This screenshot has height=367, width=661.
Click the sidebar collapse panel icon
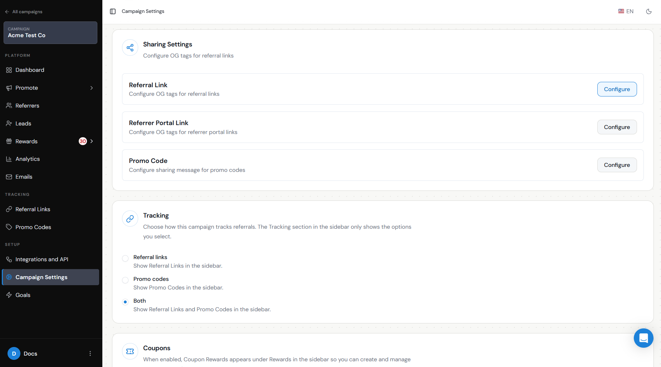113,11
